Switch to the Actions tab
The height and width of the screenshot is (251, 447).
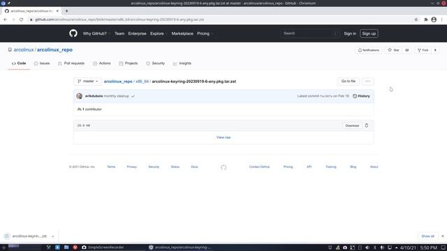tap(102, 63)
